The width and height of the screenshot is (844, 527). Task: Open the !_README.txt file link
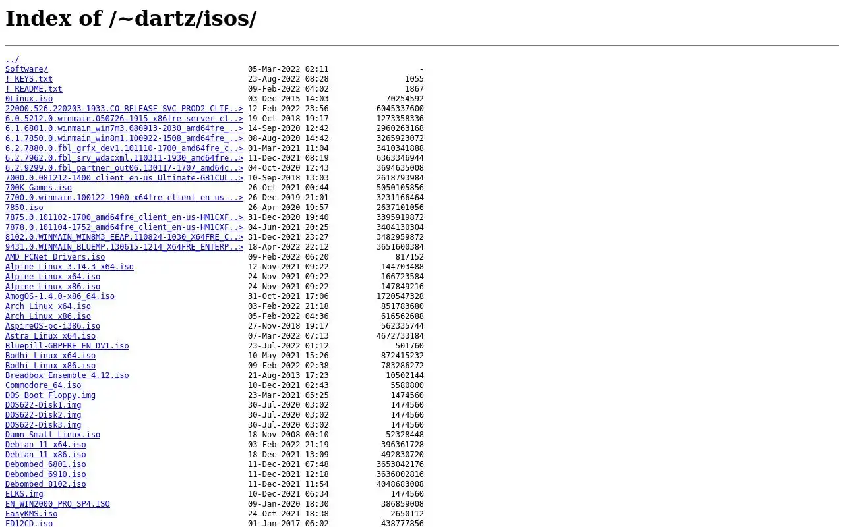[34, 89]
